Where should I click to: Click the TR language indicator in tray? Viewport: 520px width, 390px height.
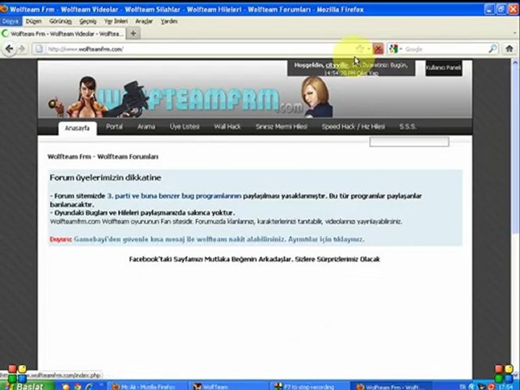click(x=463, y=387)
